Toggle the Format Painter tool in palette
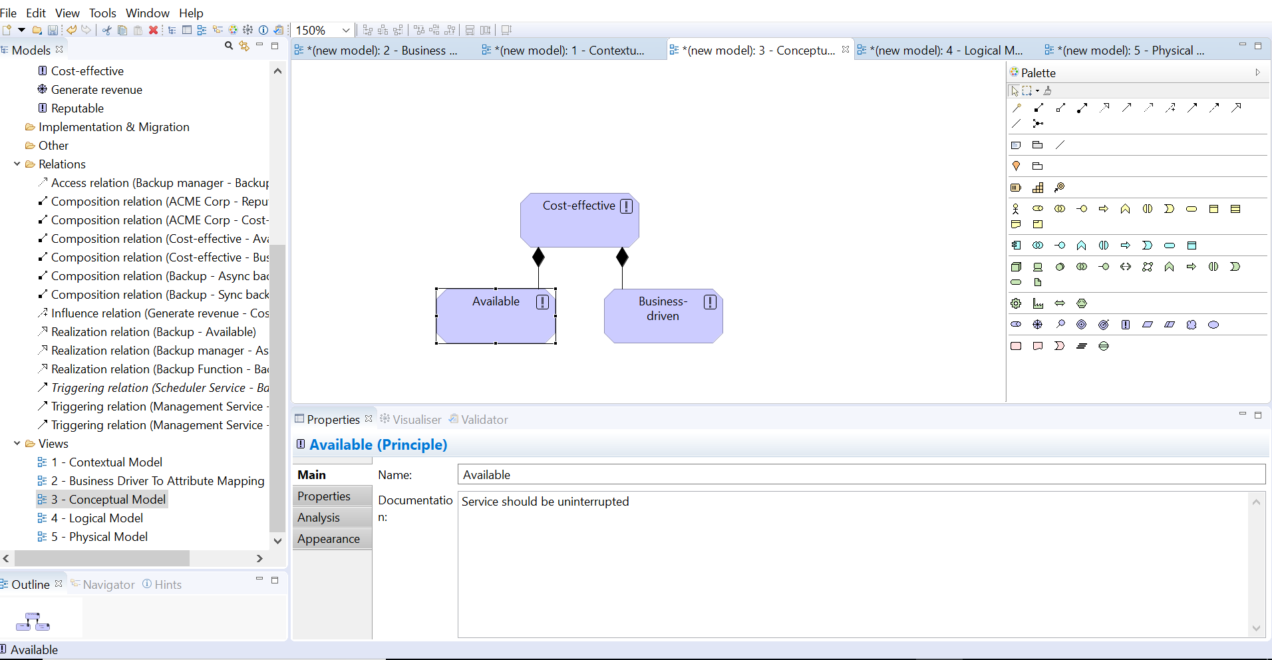The image size is (1272, 660). (1048, 90)
